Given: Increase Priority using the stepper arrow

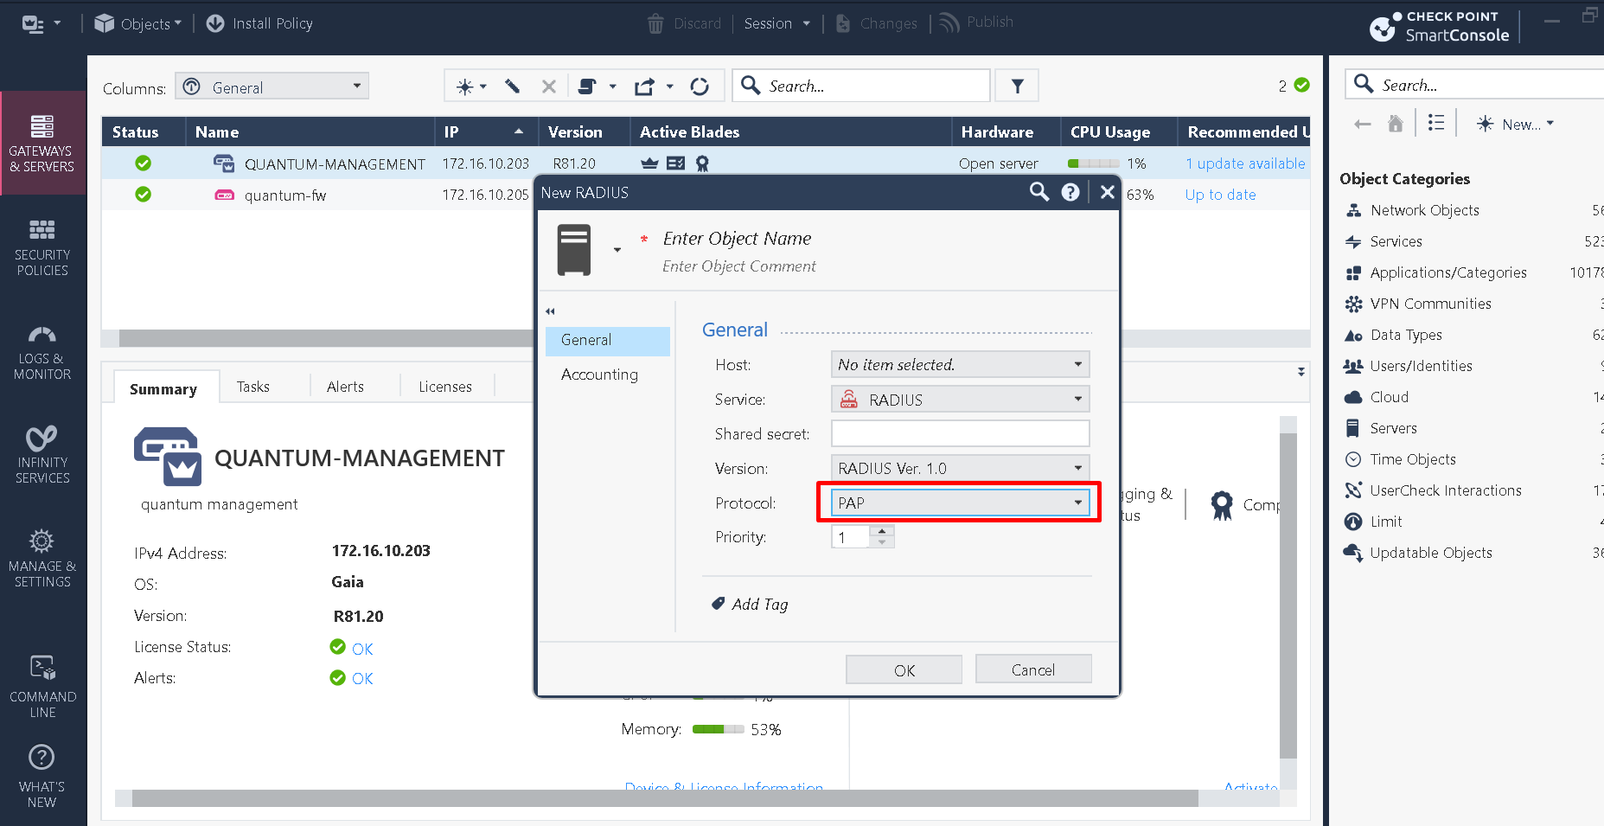Looking at the screenshot, I should click(882, 531).
